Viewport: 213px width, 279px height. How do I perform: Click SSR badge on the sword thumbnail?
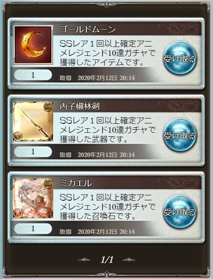pyautogui.click(x=48, y=107)
